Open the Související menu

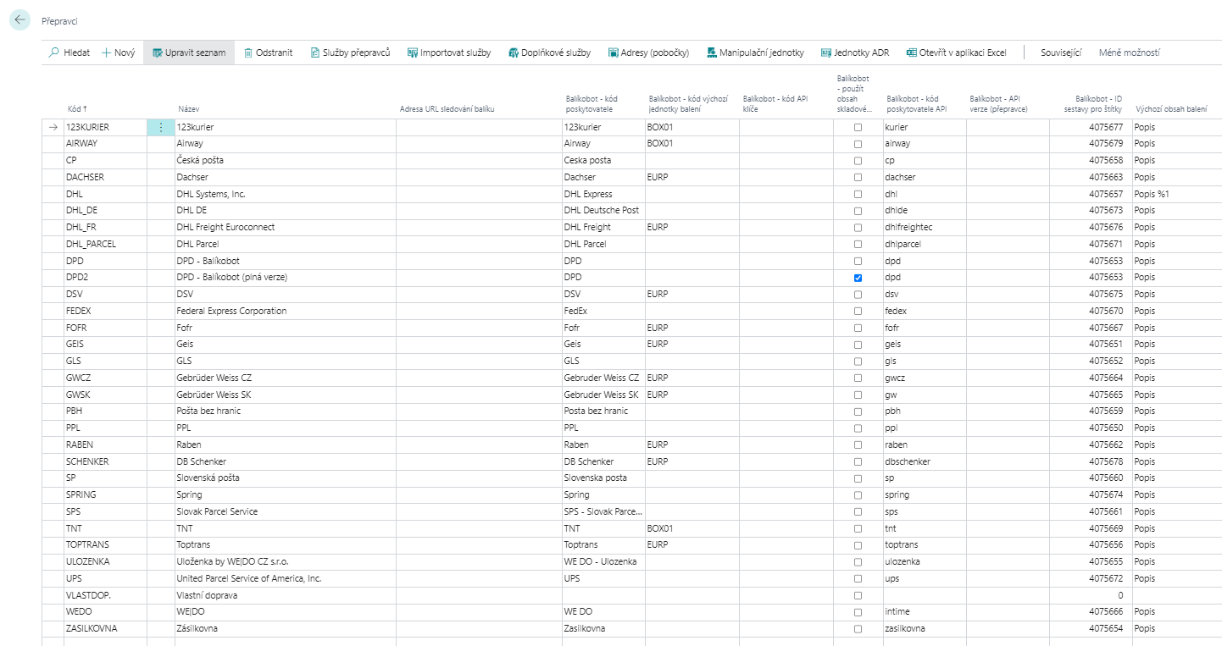[x=1060, y=52]
